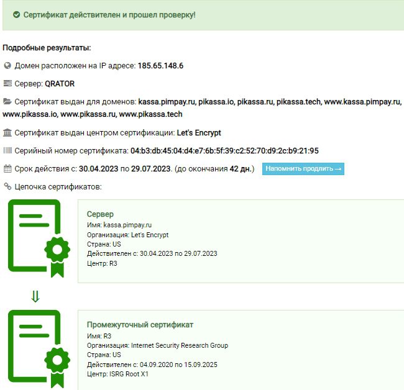
Task: Click 'Центр: ISRG Root X1' line
Action: click(x=117, y=374)
